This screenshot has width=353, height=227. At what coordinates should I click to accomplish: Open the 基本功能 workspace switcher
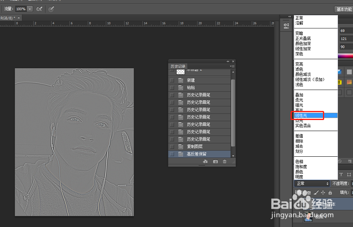(x=344, y=9)
